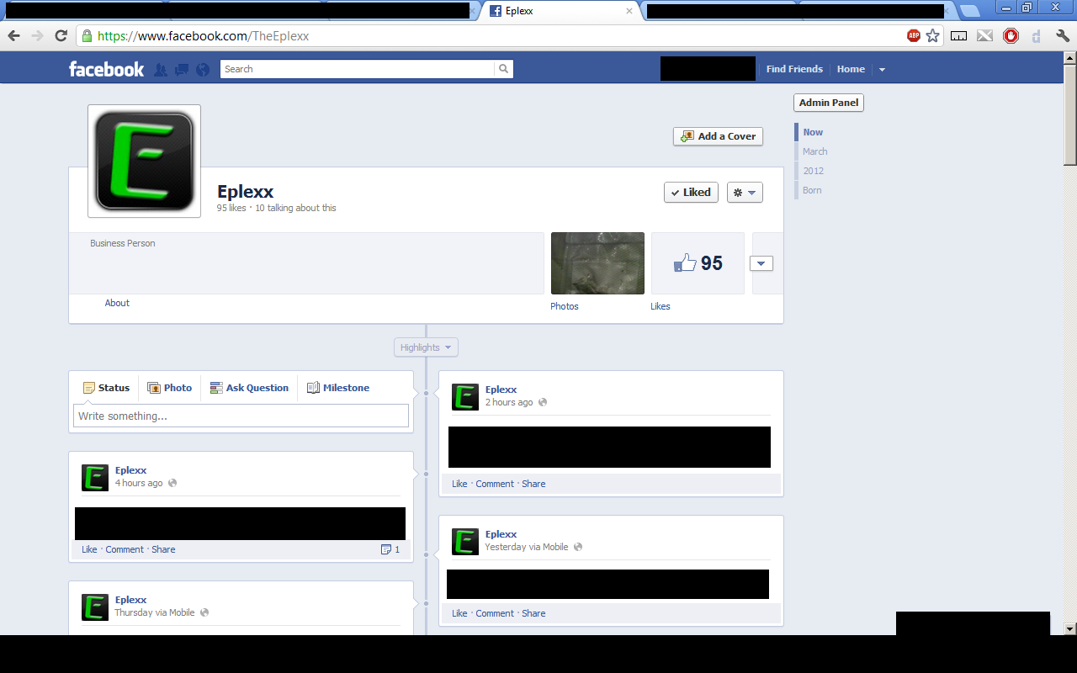Open the notifications globe icon

point(203,70)
